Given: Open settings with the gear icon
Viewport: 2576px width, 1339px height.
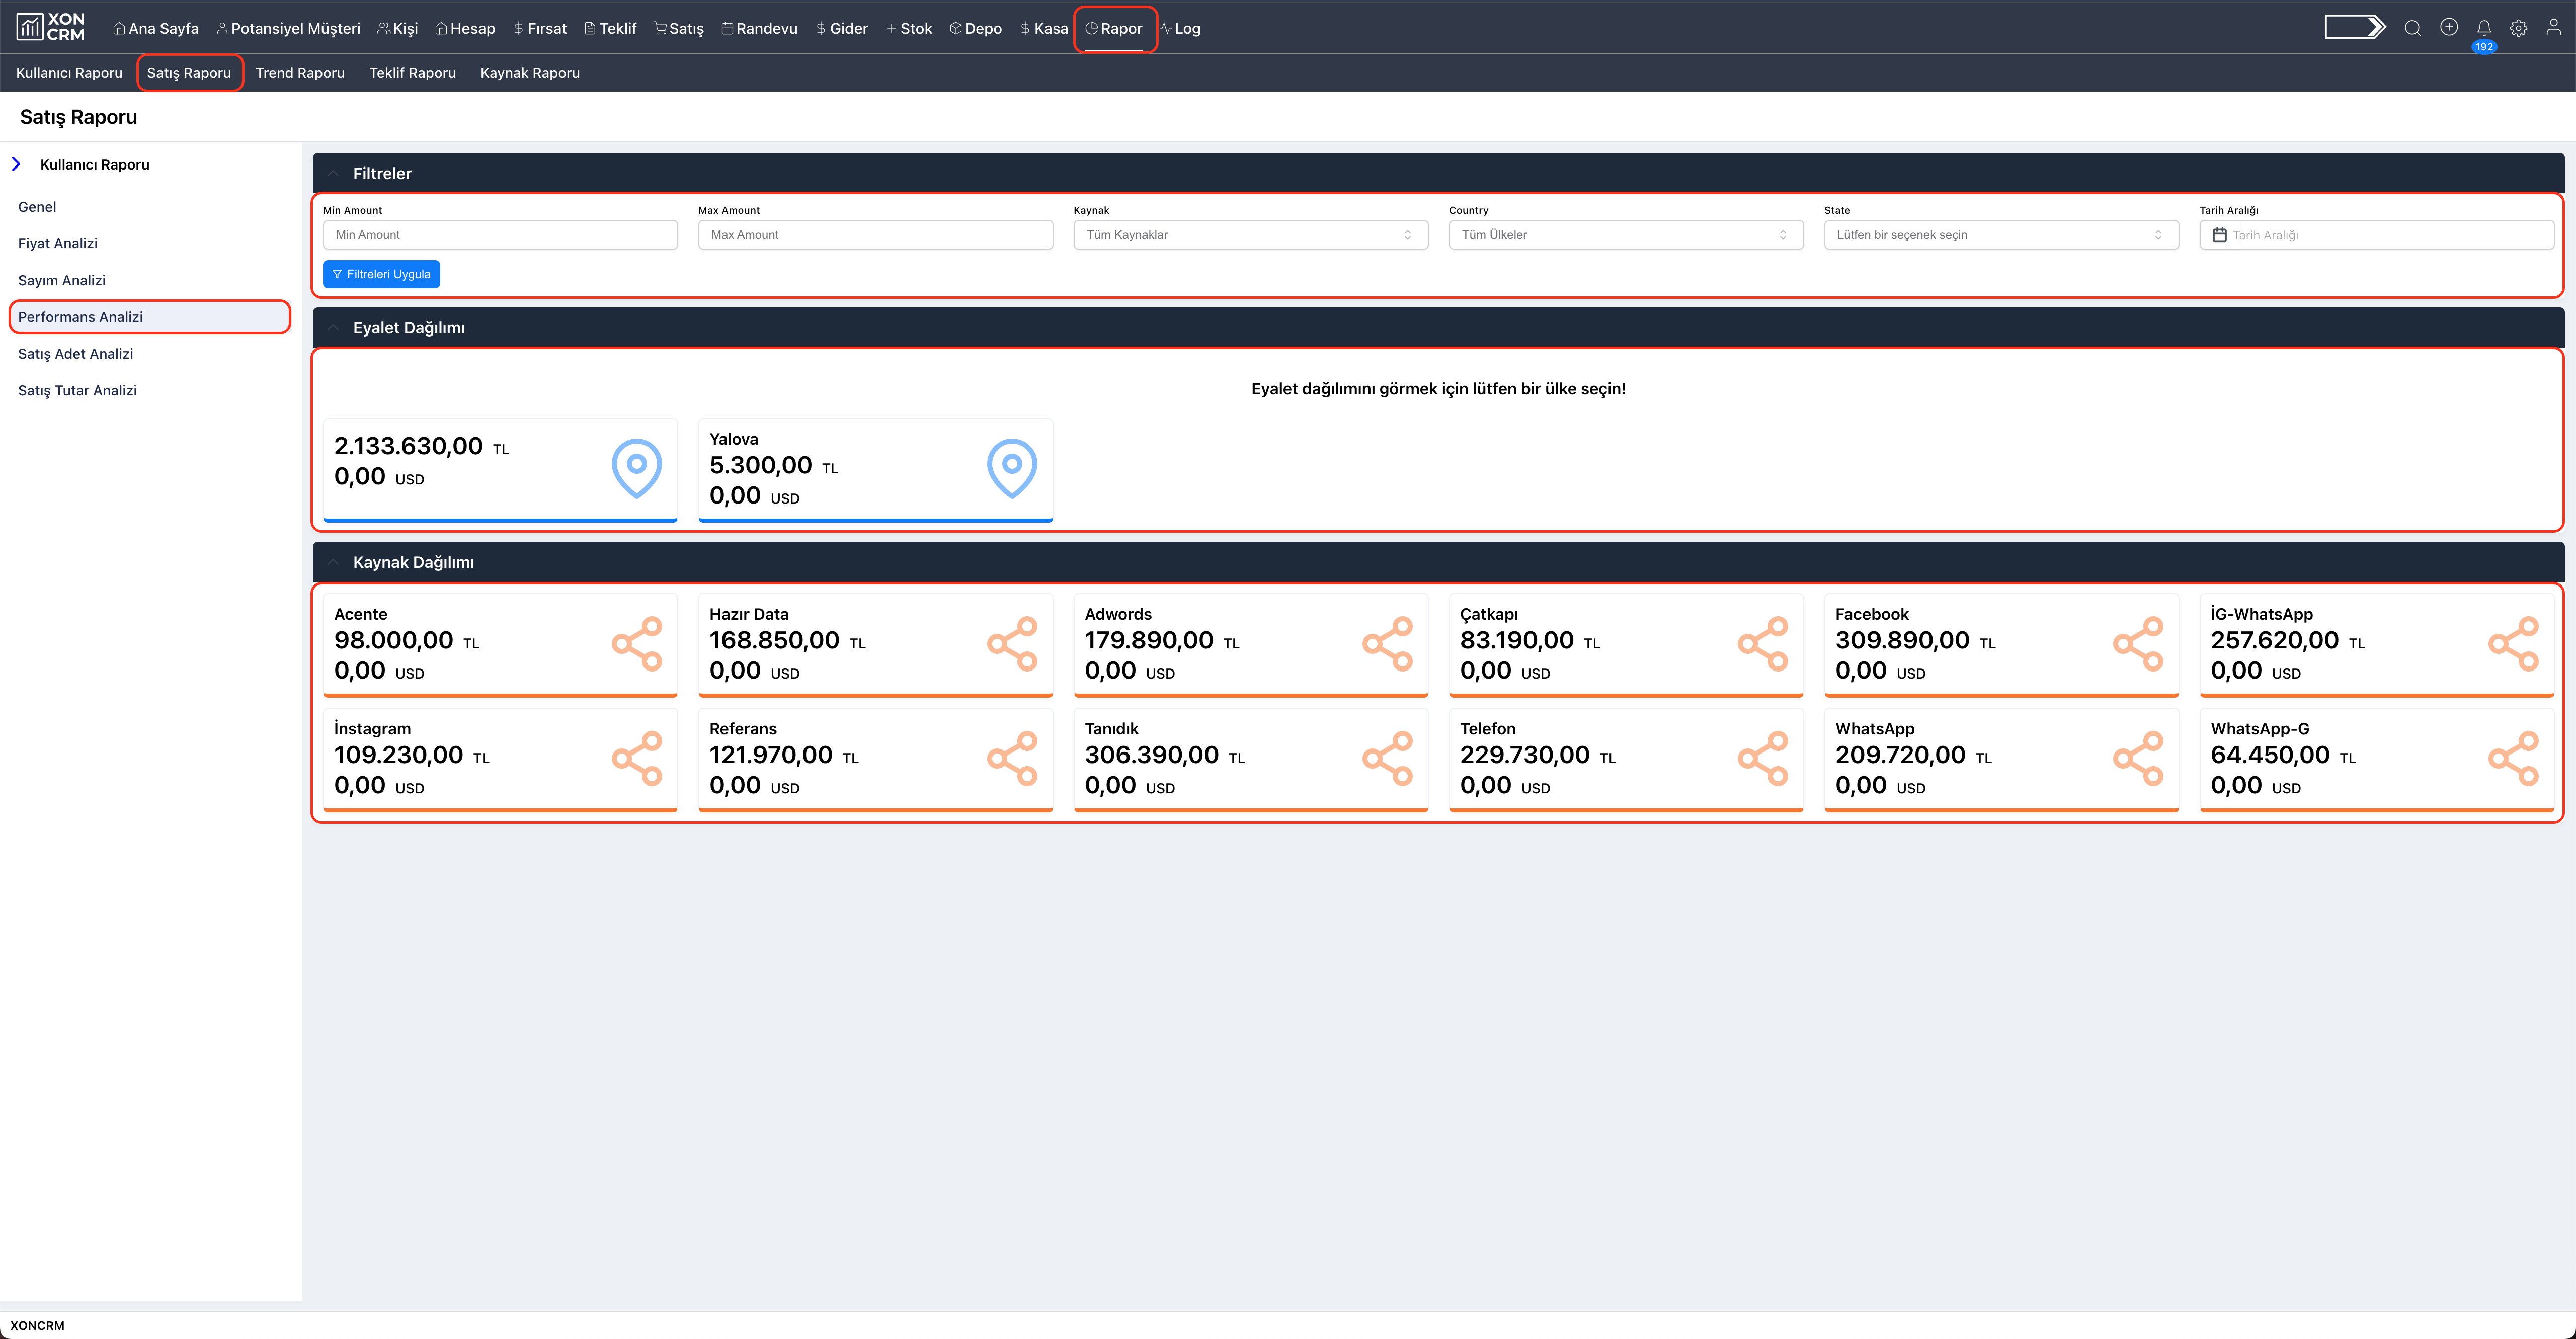Looking at the screenshot, I should coord(2519,28).
